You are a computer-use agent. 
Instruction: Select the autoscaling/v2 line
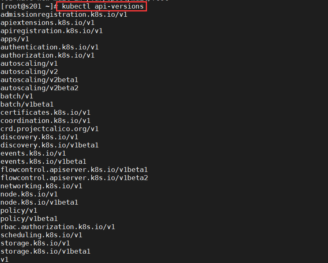click(x=29, y=72)
